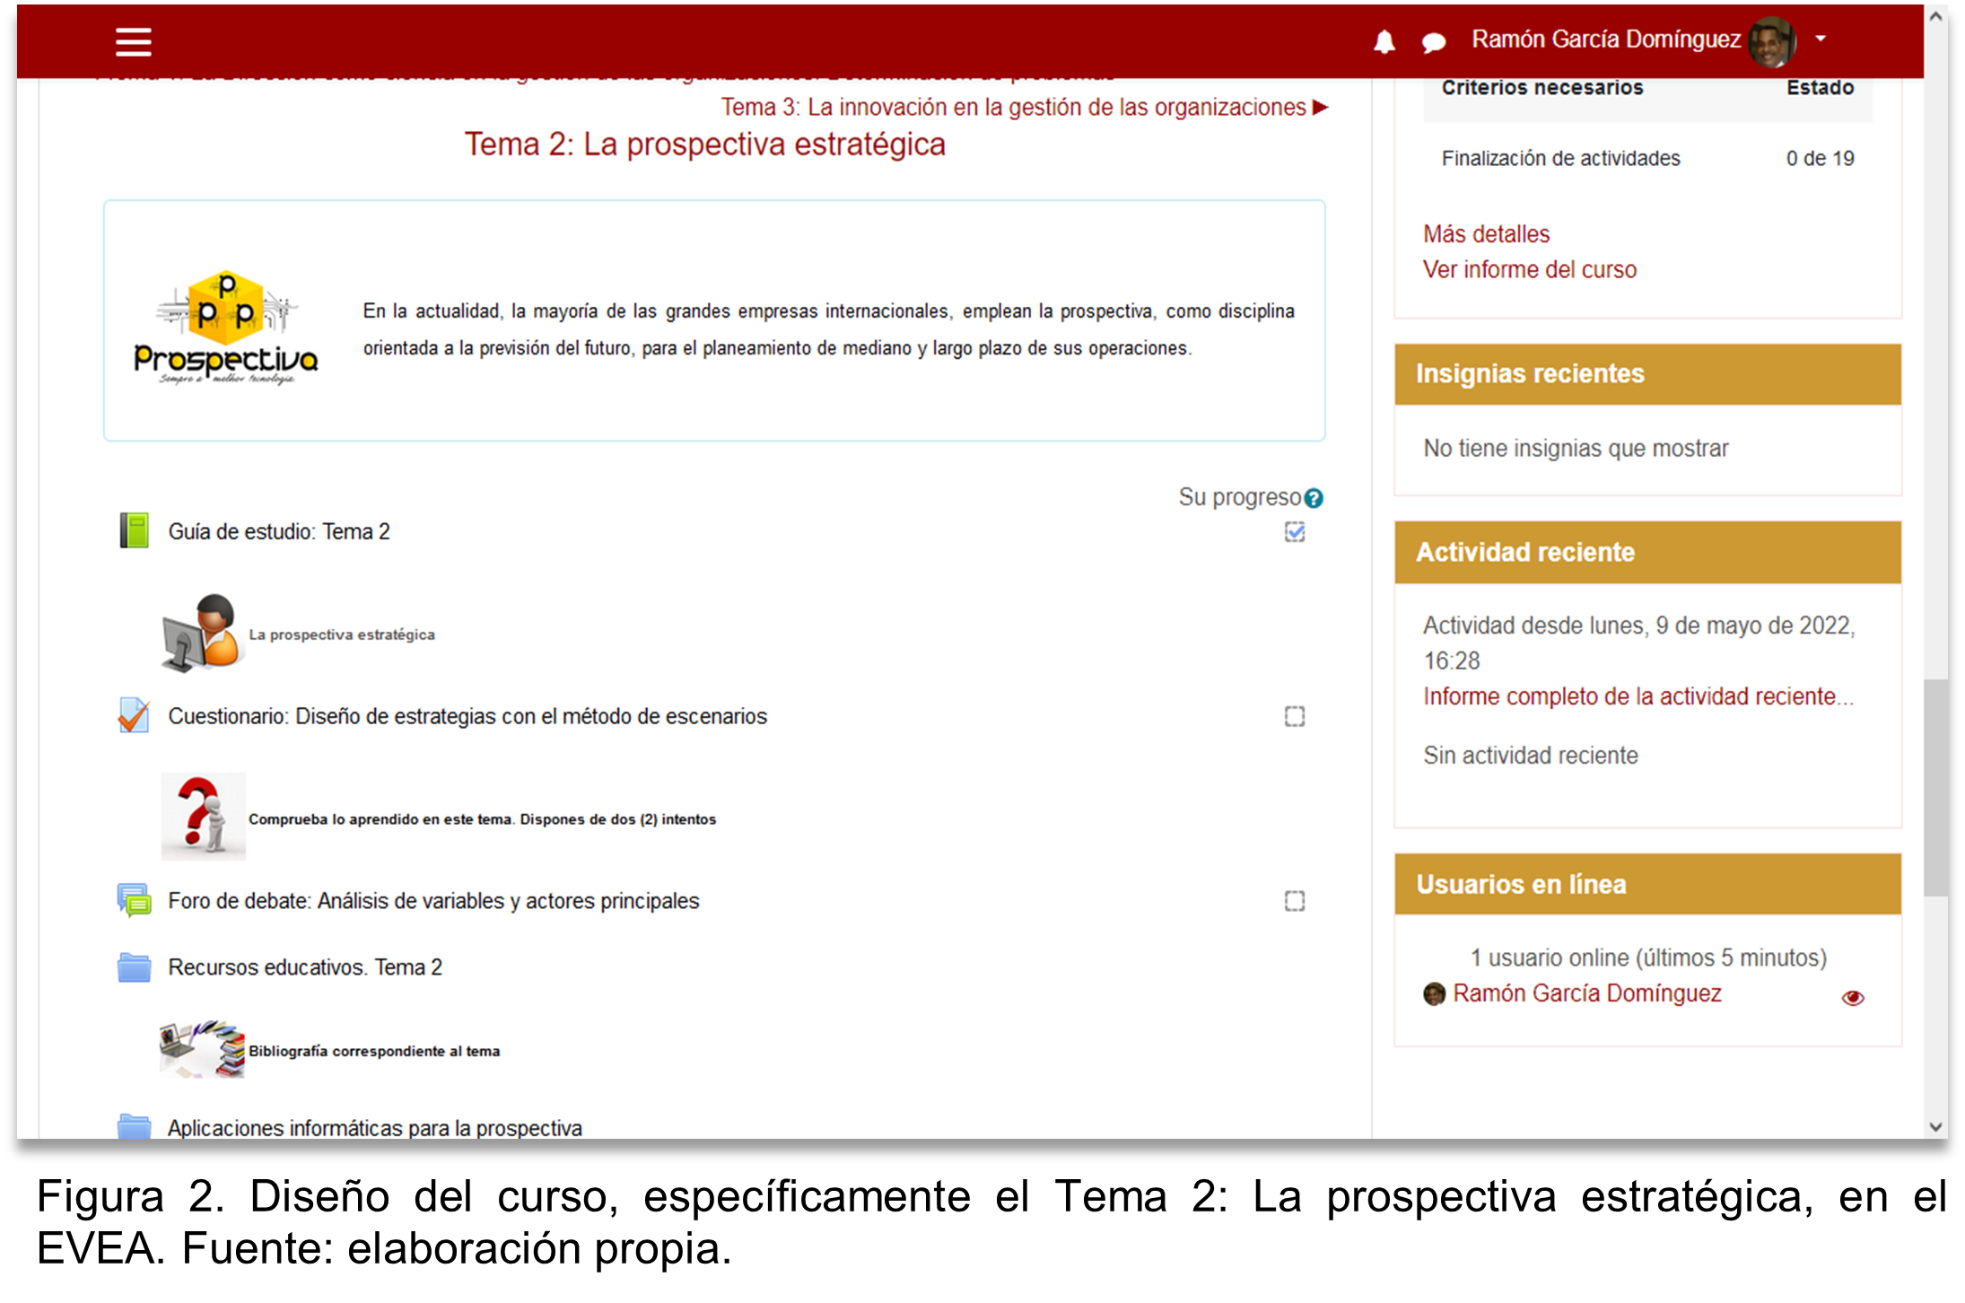Viewport: 1965px width, 1303px height.
Task: Click the Tema 2: La prospectiva estratégica heading
Action: click(x=704, y=144)
